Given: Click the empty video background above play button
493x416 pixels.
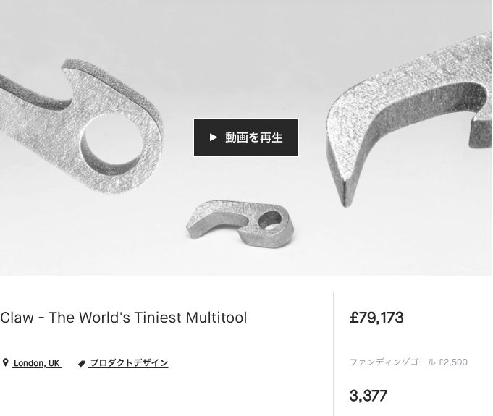Looking at the screenshot, I should (245, 63).
